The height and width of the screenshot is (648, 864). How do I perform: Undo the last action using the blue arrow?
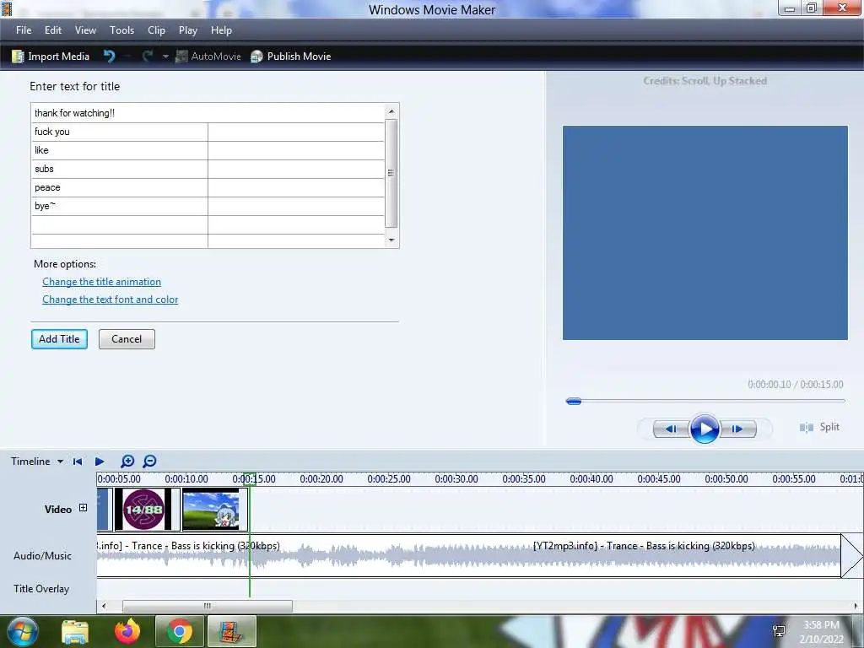pos(109,57)
